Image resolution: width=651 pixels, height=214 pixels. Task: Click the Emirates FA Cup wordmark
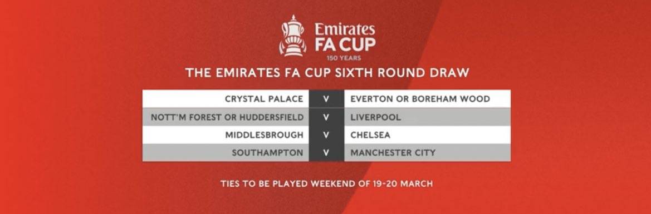(345, 37)
